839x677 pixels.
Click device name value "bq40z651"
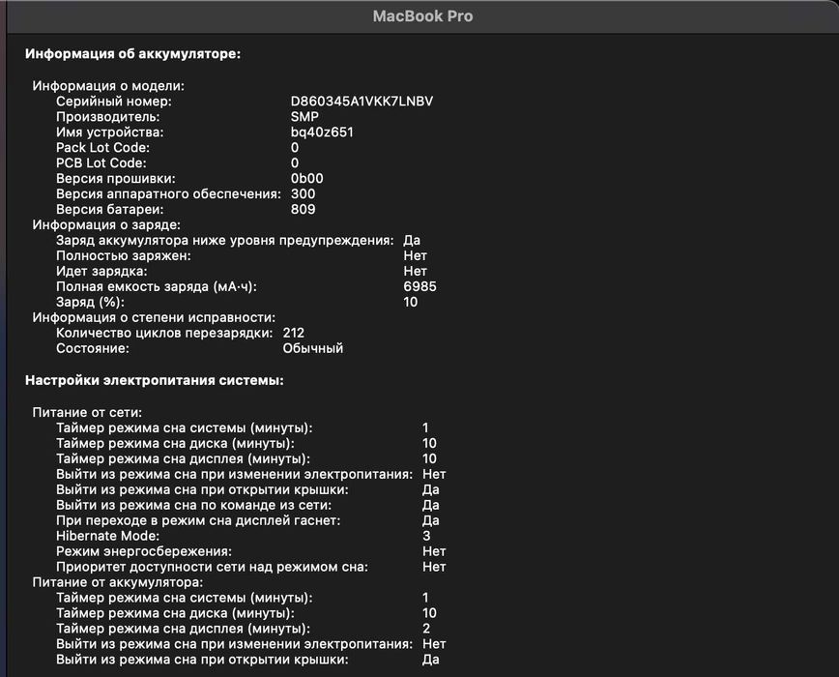[x=322, y=132]
